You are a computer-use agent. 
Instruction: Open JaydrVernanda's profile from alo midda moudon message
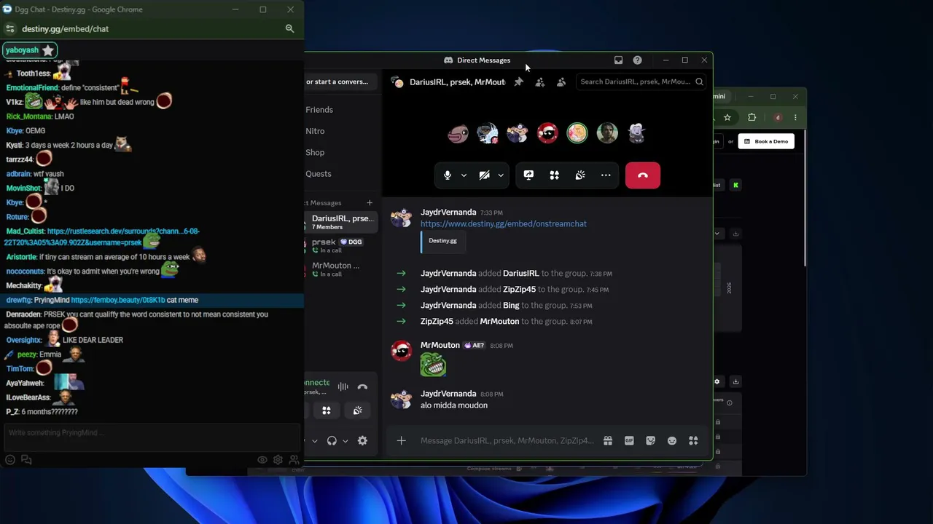point(448,394)
